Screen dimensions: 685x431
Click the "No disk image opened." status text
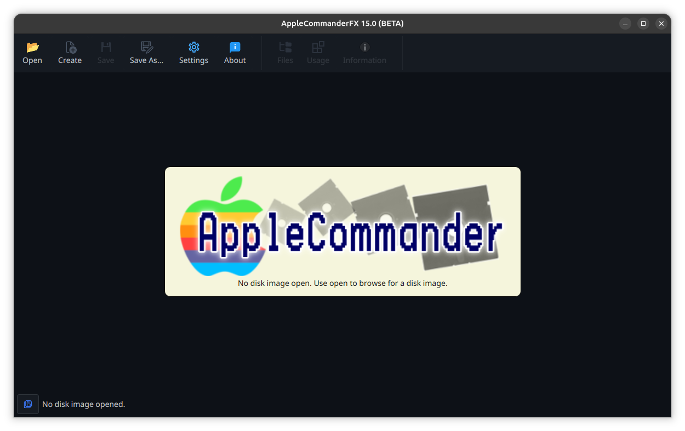(x=84, y=404)
